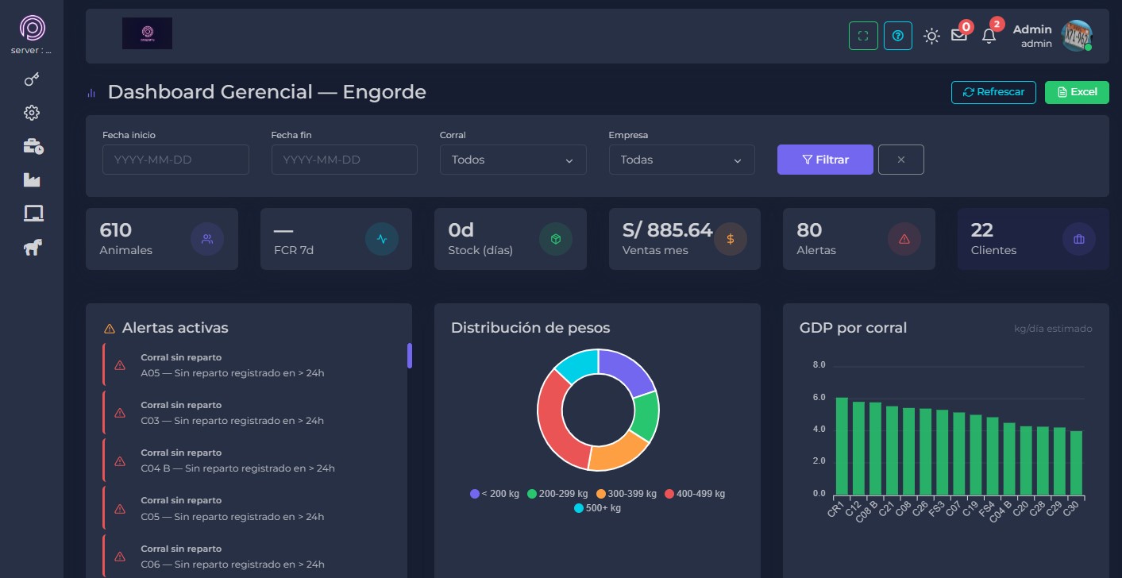Click warning icon of C05 alert

click(120, 509)
